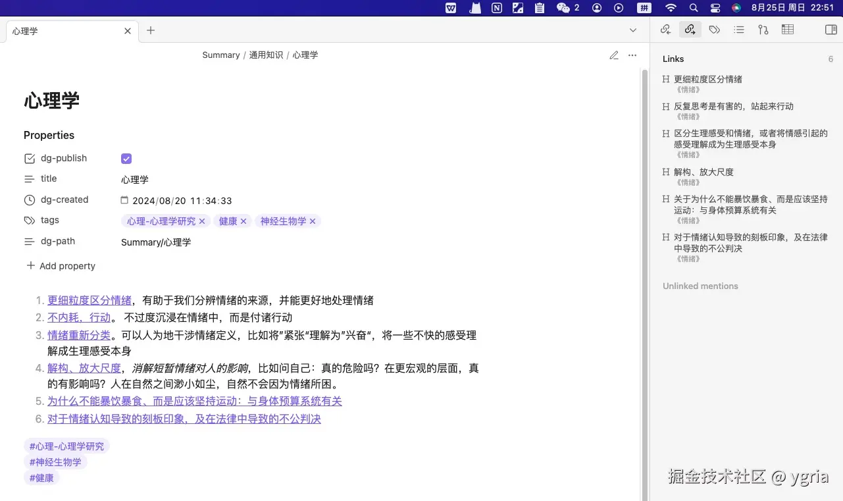Viewport: 843px width, 501px height.
Task: Click the #健康 tag in the note body
Action: [41, 478]
